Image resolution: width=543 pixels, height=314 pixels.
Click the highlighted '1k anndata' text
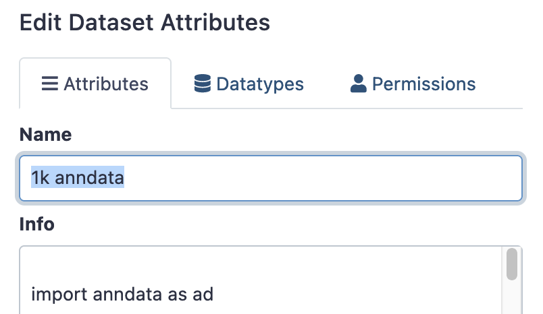pos(78,179)
